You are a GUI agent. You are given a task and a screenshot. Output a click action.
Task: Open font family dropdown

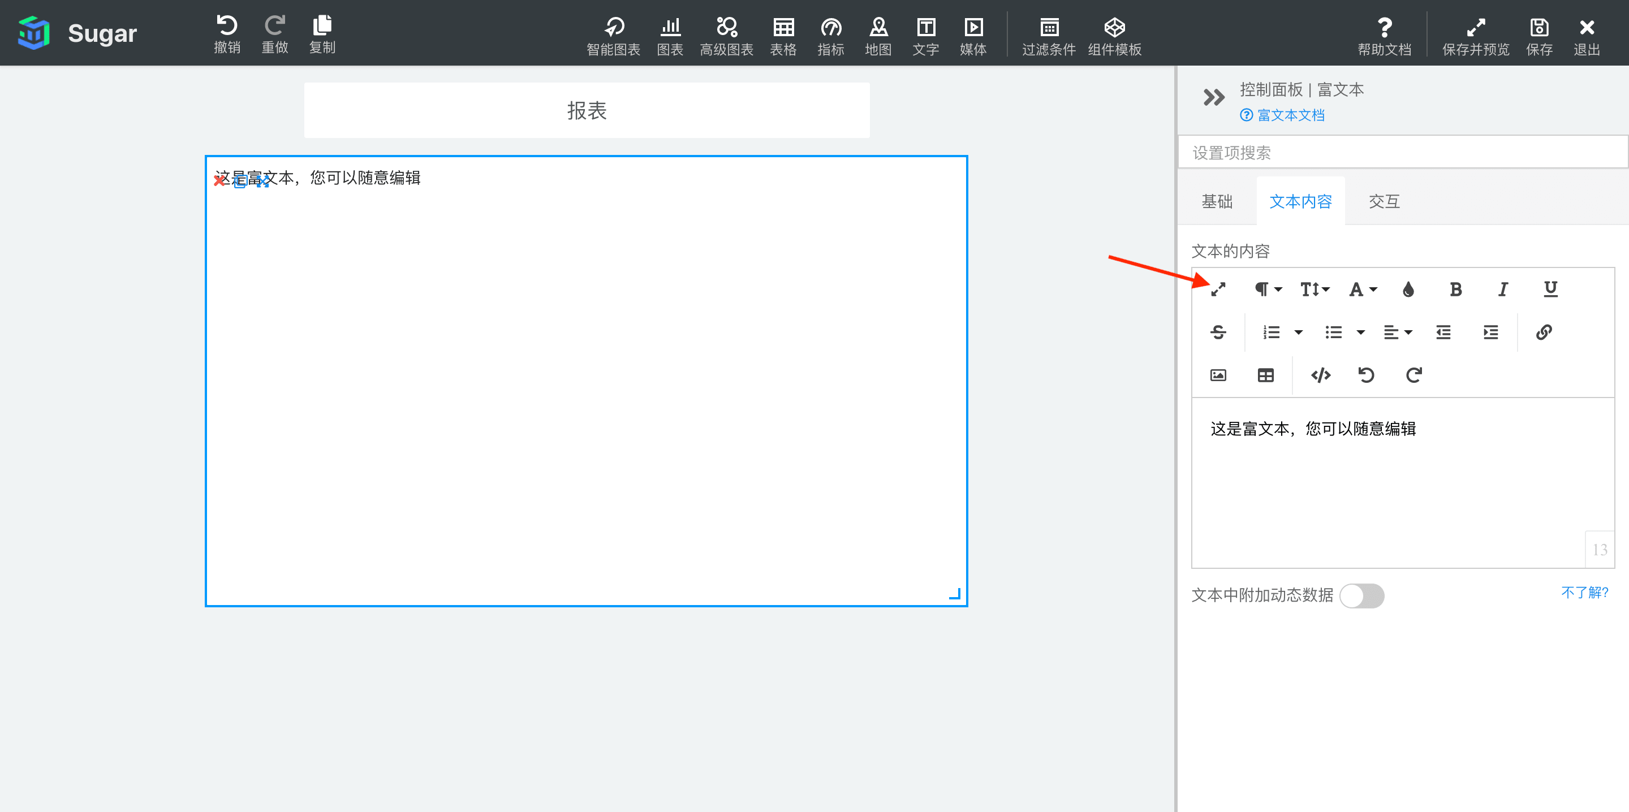[1363, 289]
